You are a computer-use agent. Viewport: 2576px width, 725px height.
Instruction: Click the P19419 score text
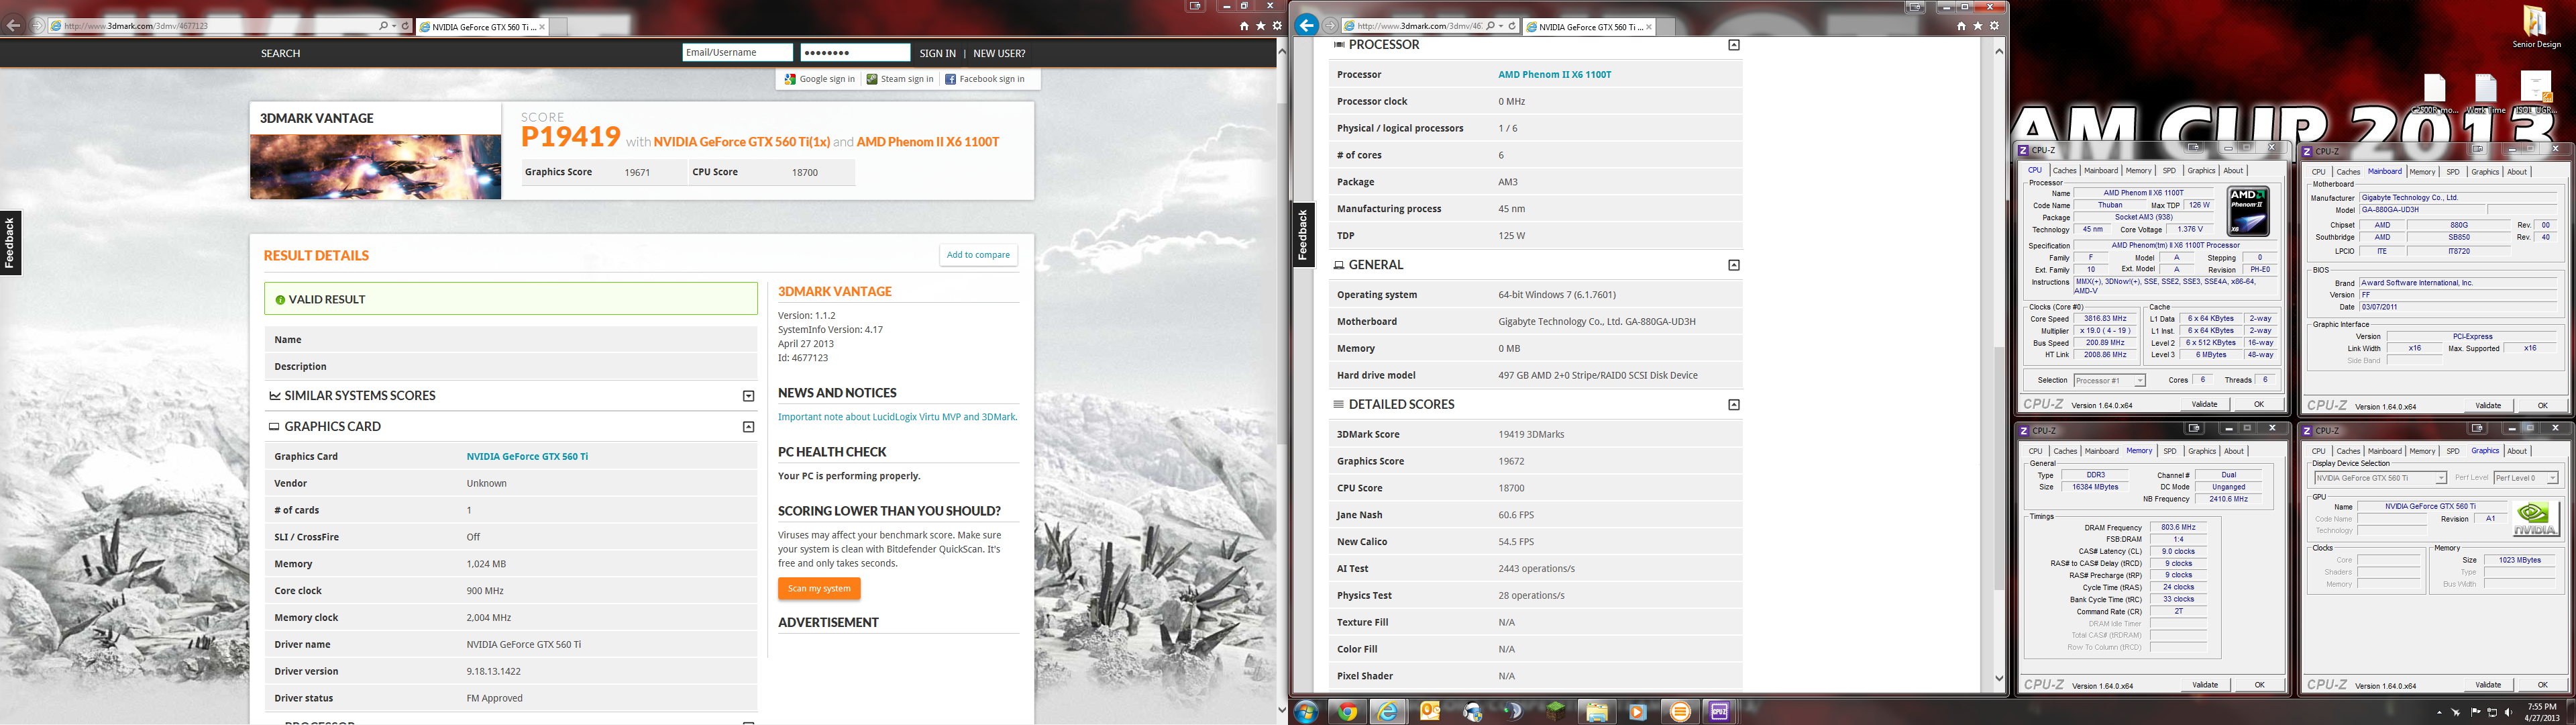click(x=571, y=137)
